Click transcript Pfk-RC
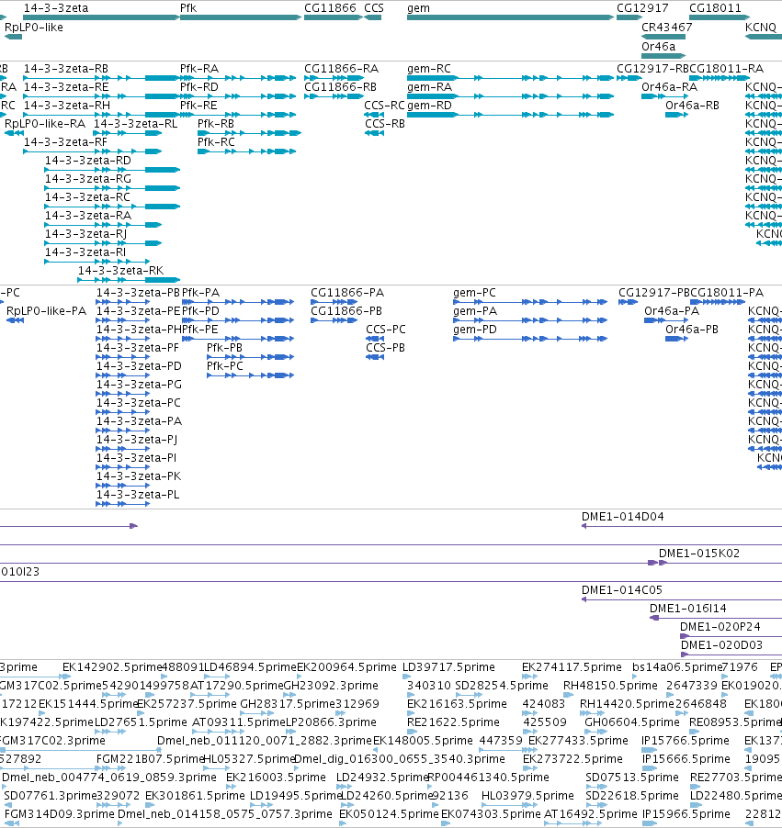Image resolution: width=782 pixels, height=828 pixels. (x=216, y=142)
